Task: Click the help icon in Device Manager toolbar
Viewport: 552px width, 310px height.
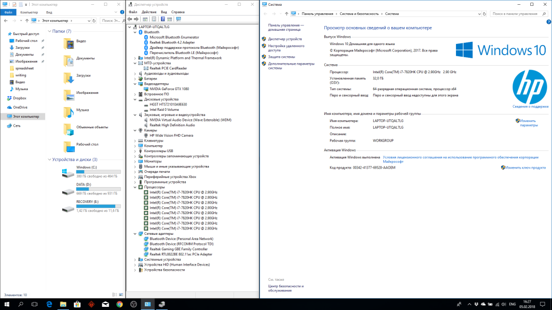Action: point(162,19)
